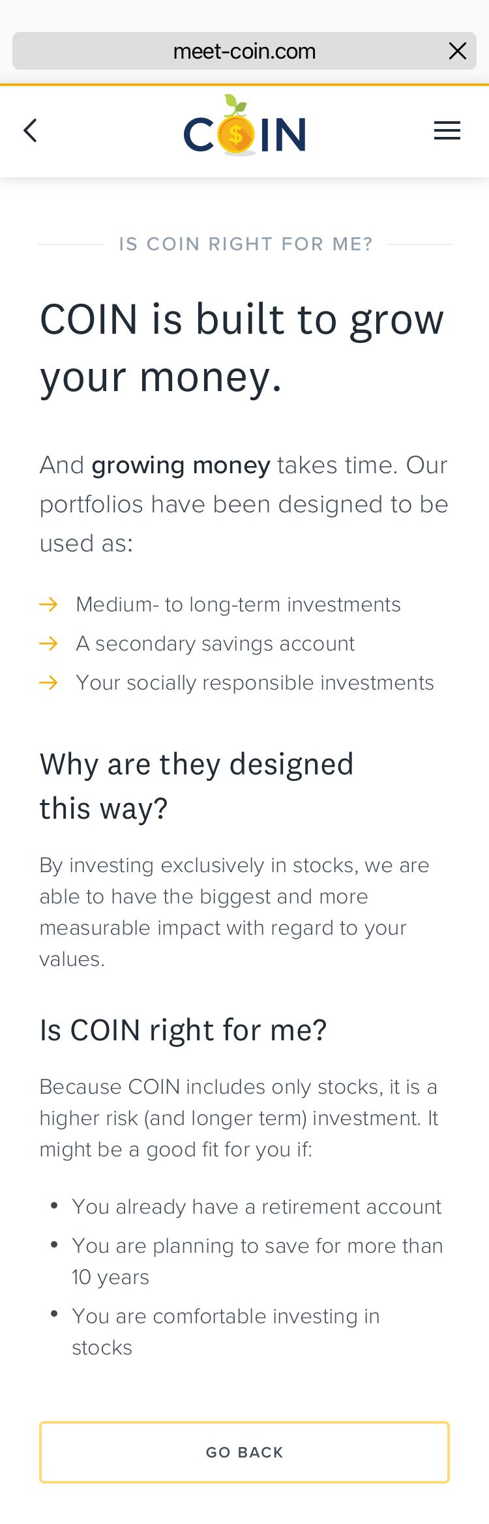Click the 'Is COIN right for me?' subheading

coord(183,1031)
